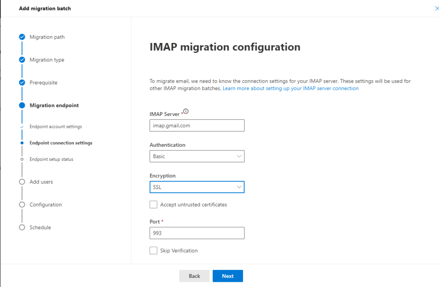The image size is (439, 287).
Task: Click the filled Migration endpoint step circle
Action: point(22,105)
